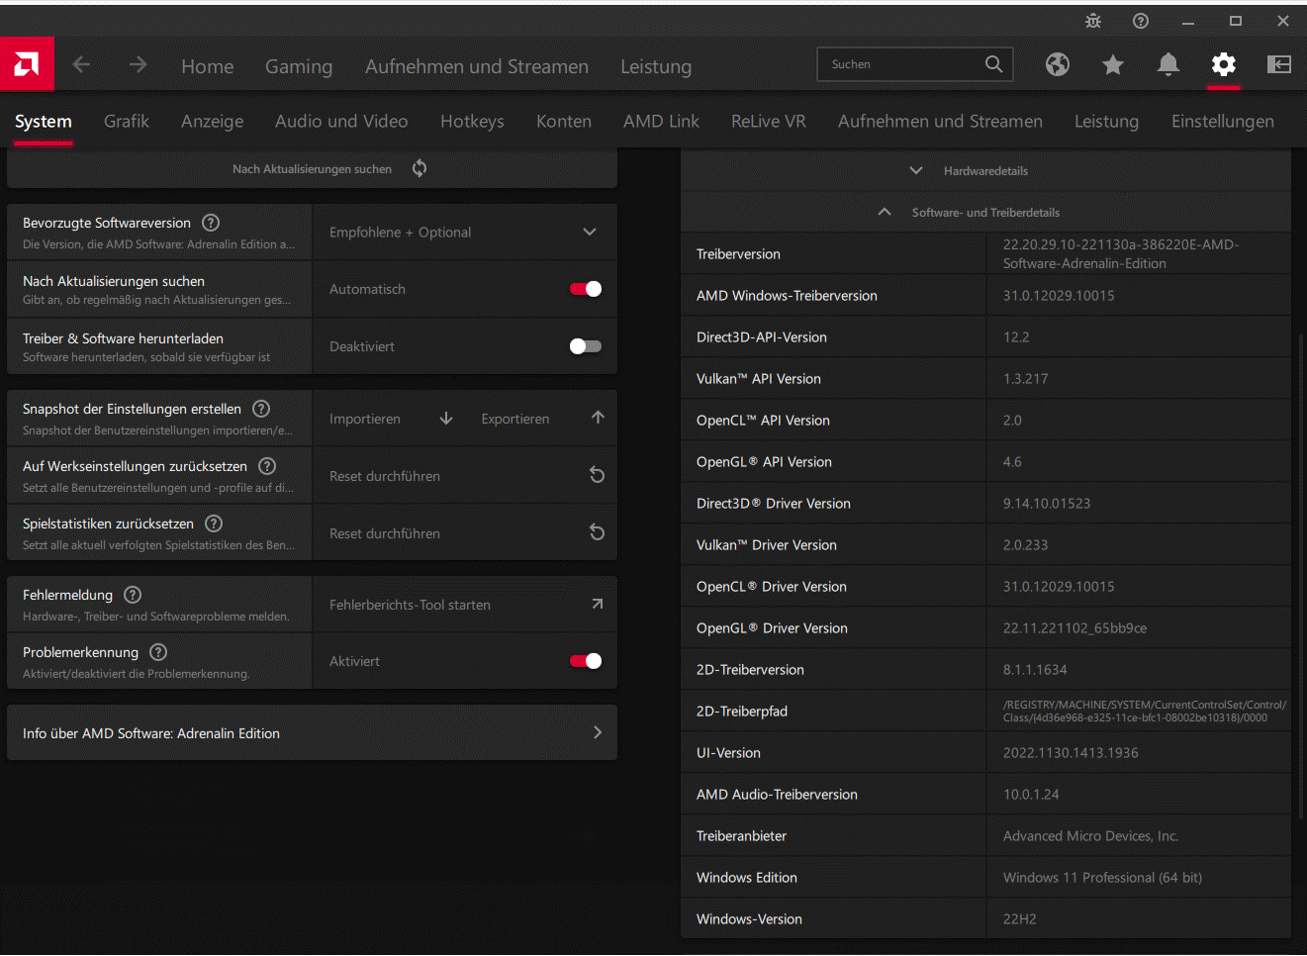Open the web browser globe icon

1058,64
